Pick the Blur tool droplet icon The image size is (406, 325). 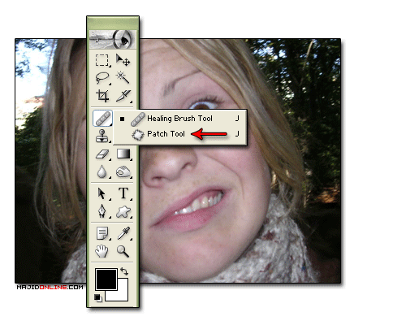pyautogui.click(x=102, y=172)
